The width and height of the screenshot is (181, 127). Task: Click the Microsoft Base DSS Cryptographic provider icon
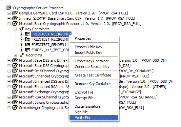[x=15, y=66]
